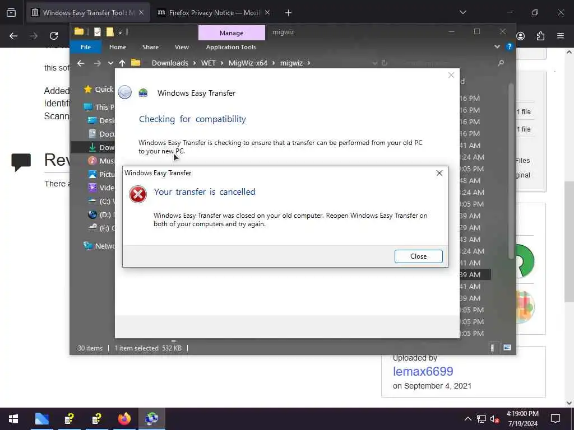Close the transfer cancelled dialog with Close button
Image resolution: width=574 pixels, height=430 pixels.
pos(418,256)
